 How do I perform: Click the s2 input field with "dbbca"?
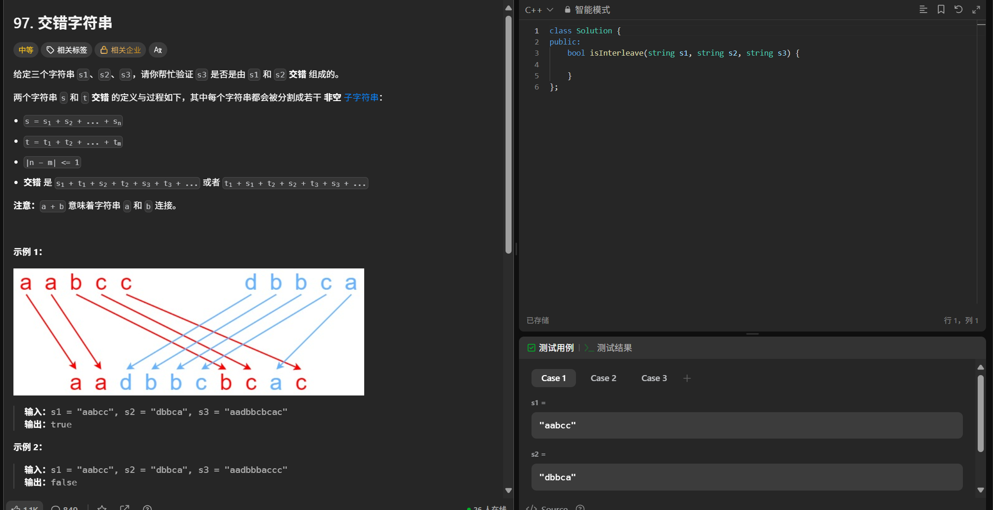pos(746,477)
